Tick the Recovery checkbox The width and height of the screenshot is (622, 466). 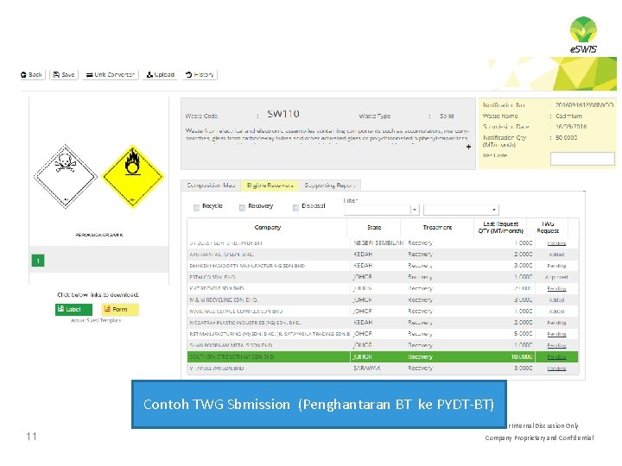[x=243, y=208]
